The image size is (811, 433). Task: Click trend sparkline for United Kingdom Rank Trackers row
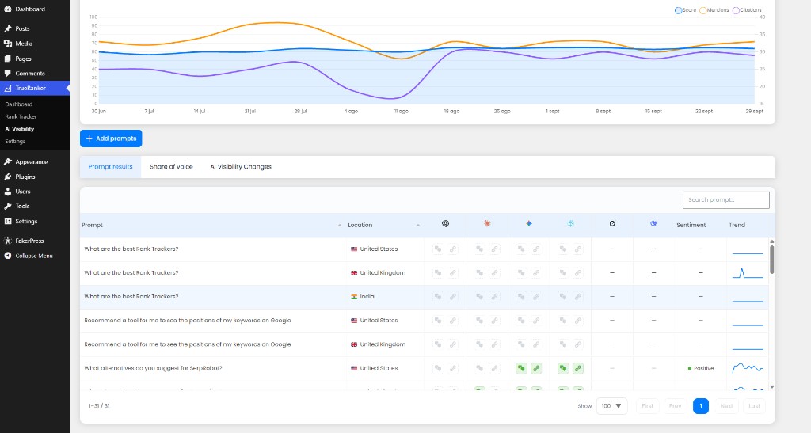[748, 273]
